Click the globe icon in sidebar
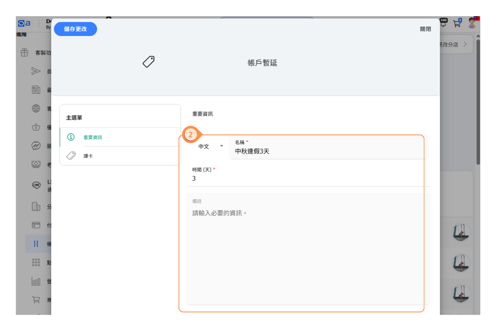 36,109
